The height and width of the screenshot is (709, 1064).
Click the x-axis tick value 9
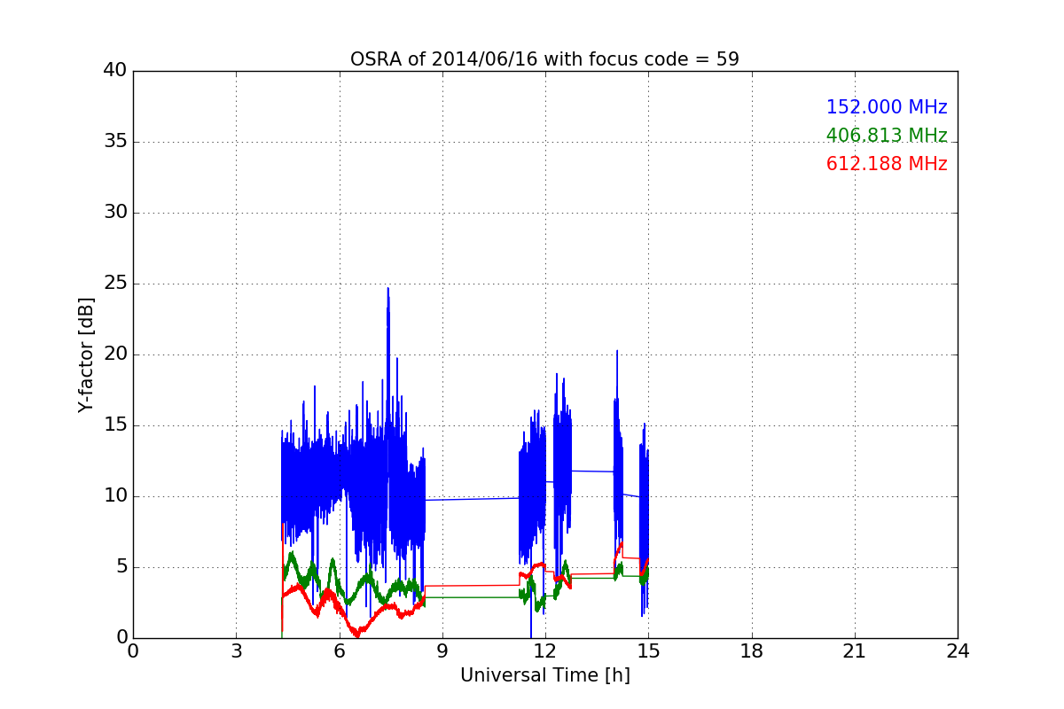coord(442,651)
